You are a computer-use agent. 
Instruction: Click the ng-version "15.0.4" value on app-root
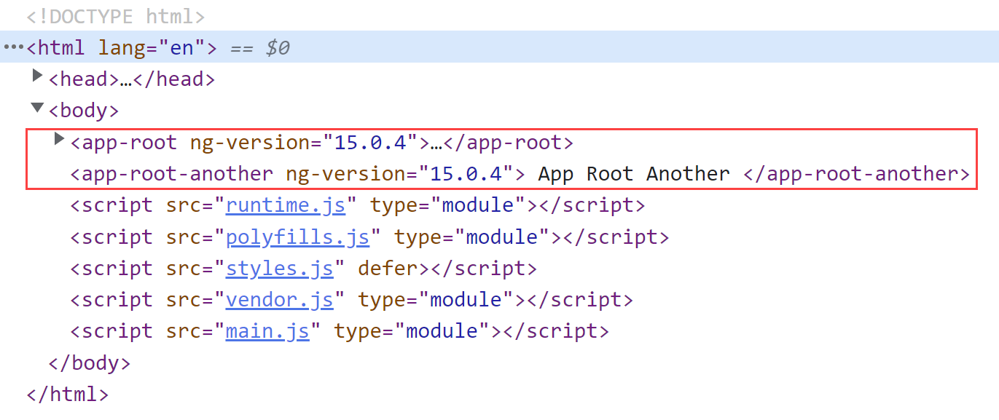[x=369, y=142]
